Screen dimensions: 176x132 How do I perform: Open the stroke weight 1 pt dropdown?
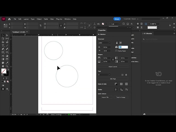coord(119,24)
